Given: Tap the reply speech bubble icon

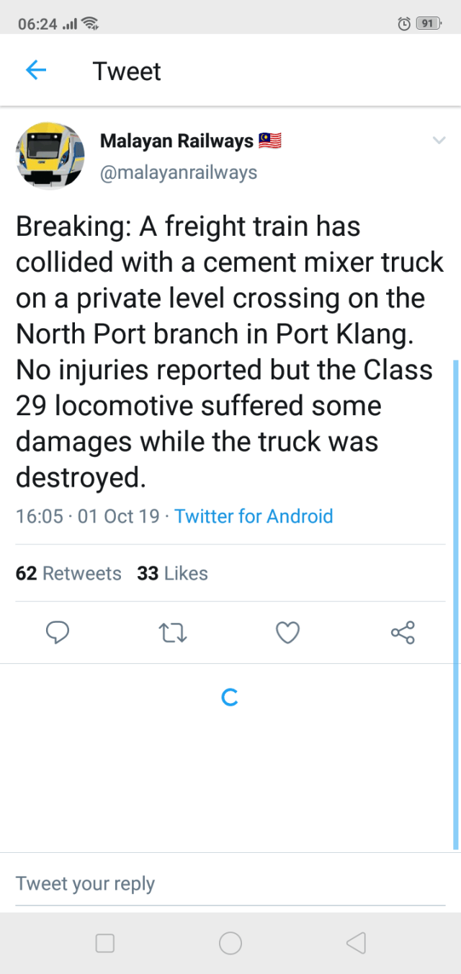Looking at the screenshot, I should pyautogui.click(x=58, y=633).
